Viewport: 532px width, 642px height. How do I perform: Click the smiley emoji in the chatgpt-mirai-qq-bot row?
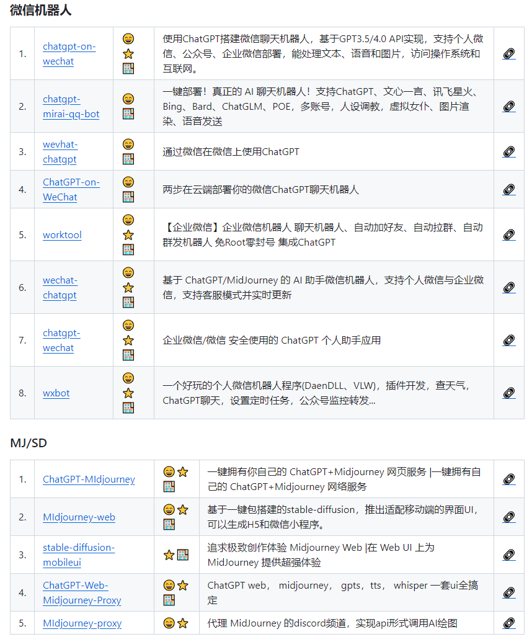(128, 99)
